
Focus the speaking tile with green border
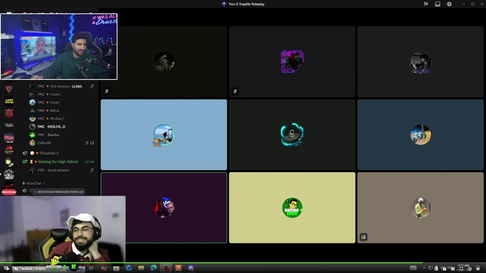click(164, 207)
